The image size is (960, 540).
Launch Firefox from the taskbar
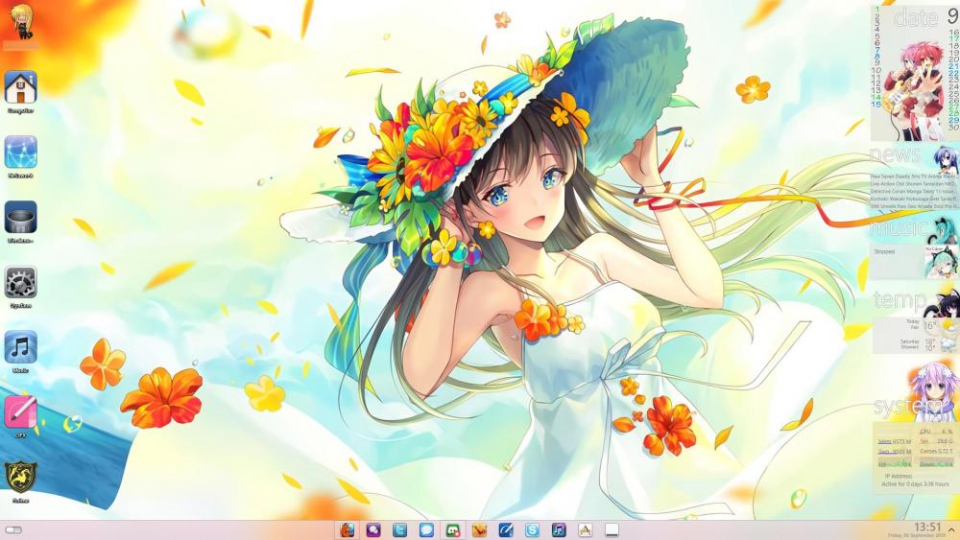tap(347, 529)
